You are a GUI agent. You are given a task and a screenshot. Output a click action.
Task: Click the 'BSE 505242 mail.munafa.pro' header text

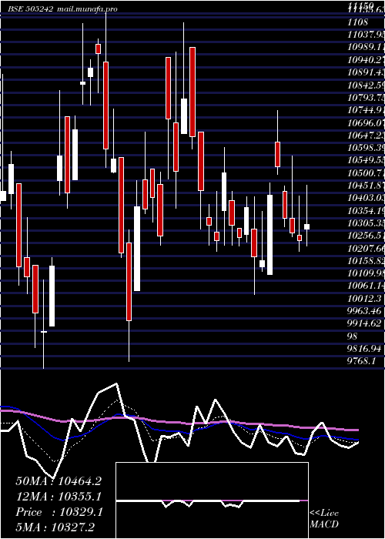tap(62, 9)
